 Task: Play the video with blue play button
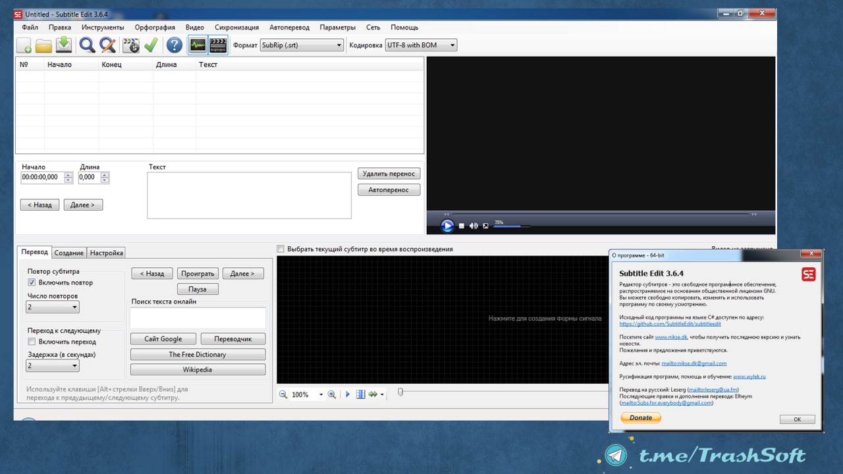click(x=447, y=226)
